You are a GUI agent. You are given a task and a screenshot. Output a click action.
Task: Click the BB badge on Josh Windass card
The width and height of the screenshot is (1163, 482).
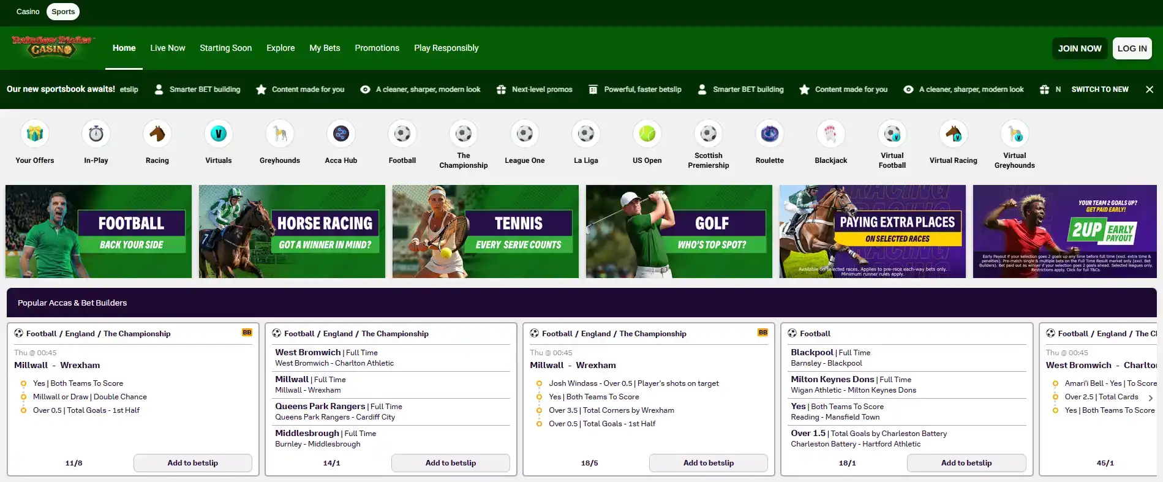click(x=762, y=333)
